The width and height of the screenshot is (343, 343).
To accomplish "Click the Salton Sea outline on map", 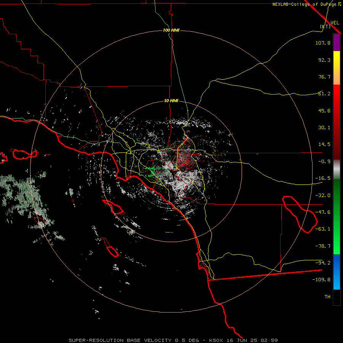I will tap(300, 214).
